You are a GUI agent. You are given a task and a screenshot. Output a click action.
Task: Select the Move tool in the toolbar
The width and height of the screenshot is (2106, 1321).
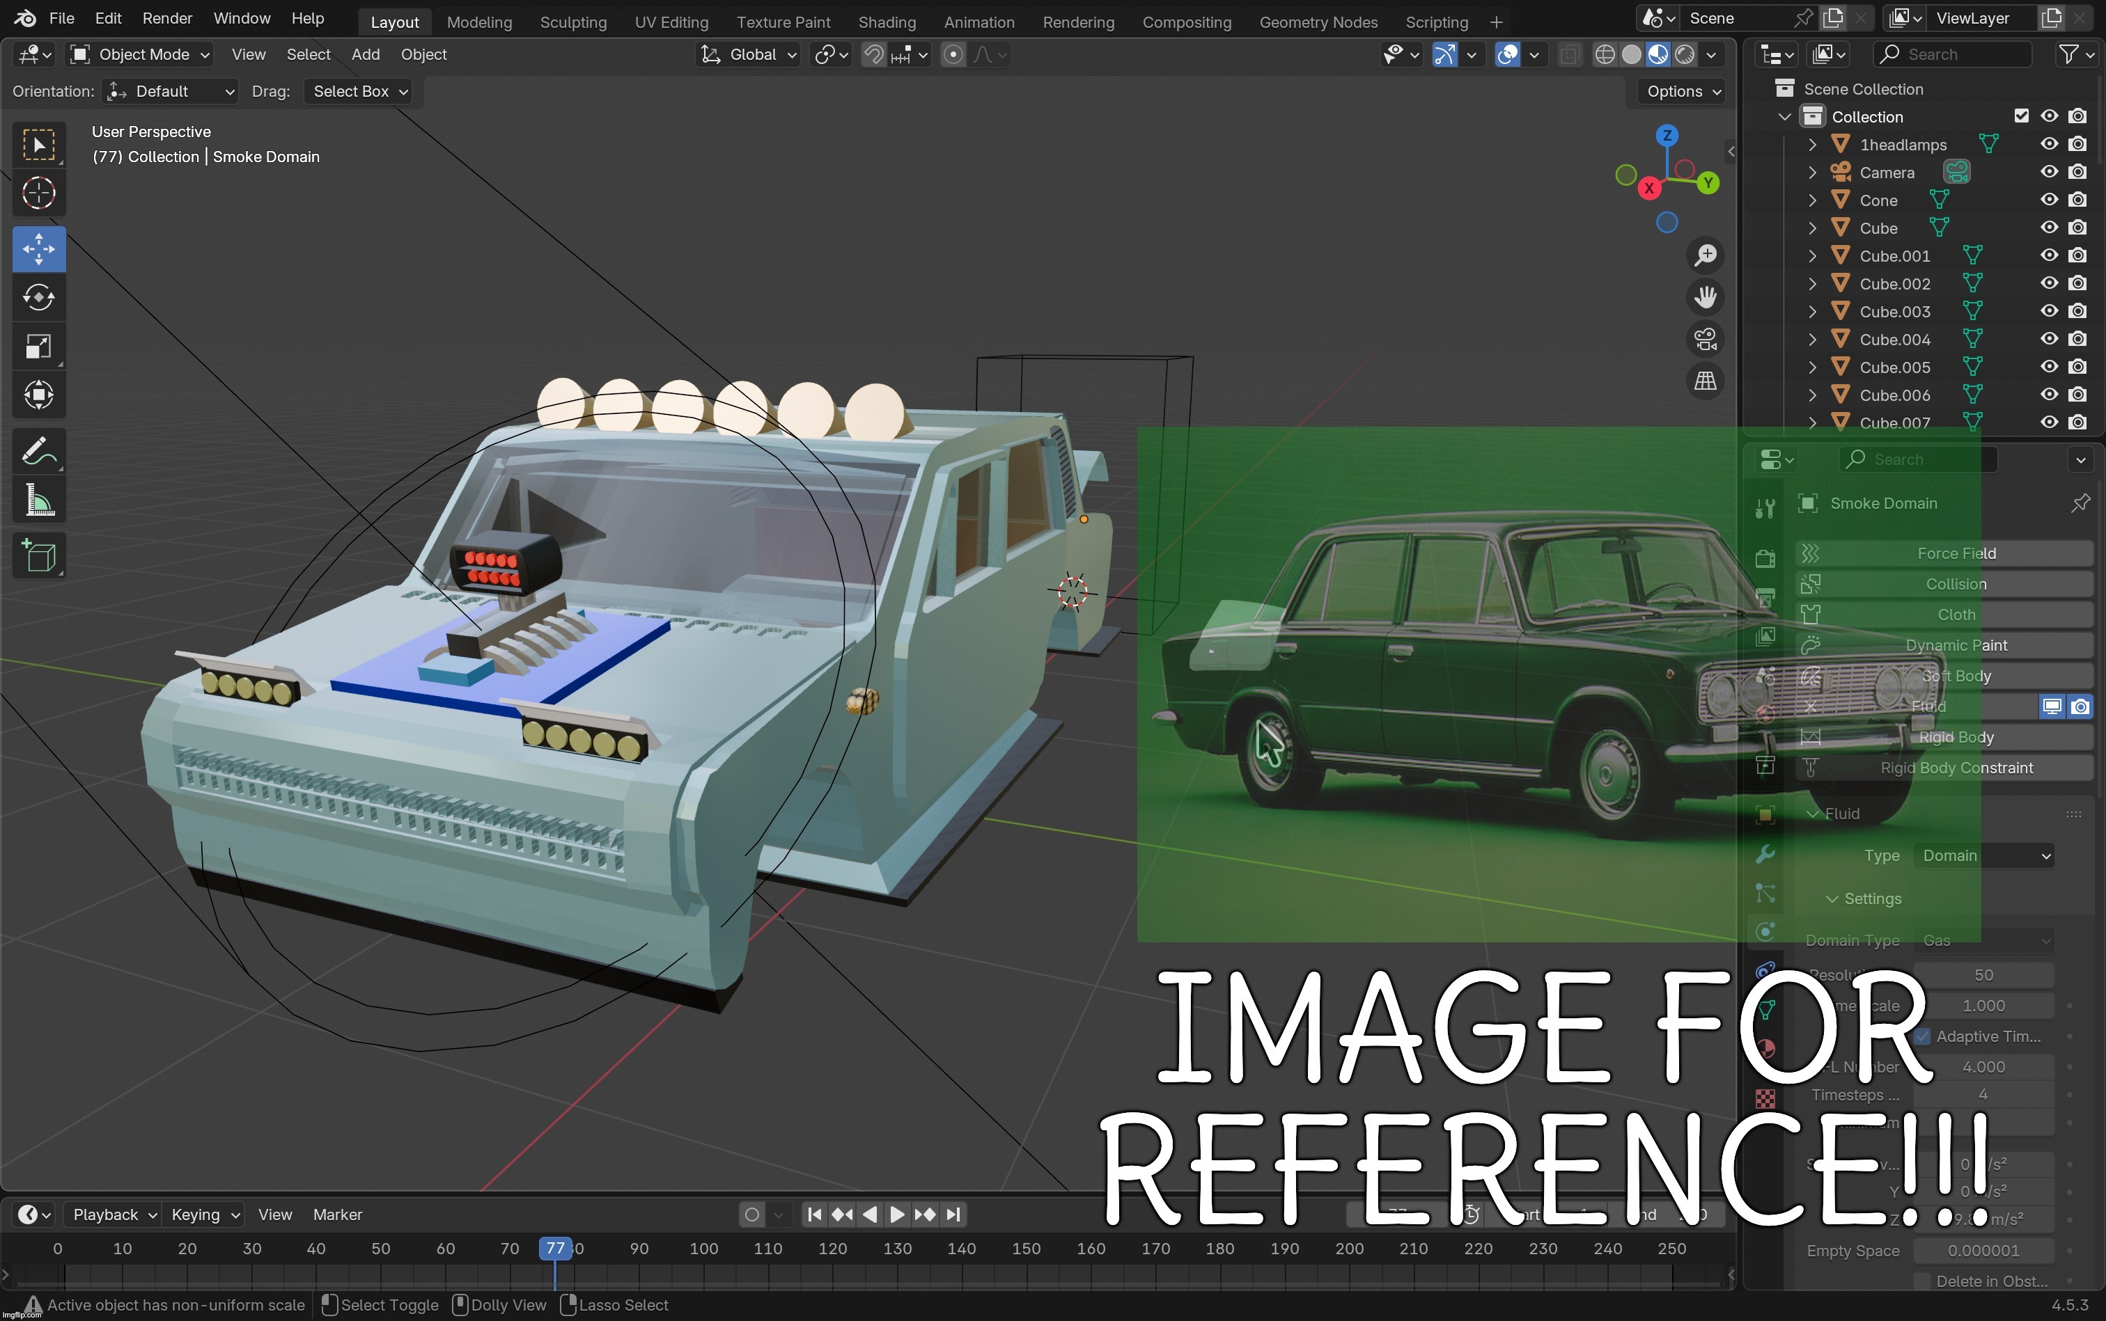[38, 248]
